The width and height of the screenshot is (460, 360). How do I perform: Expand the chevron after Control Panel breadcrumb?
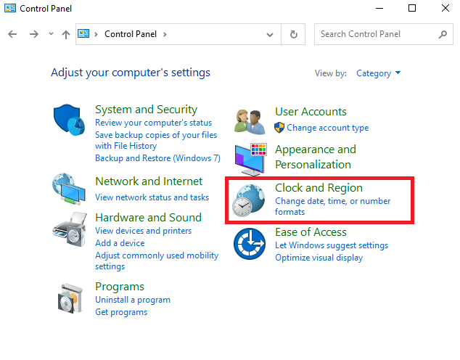pyautogui.click(x=165, y=34)
